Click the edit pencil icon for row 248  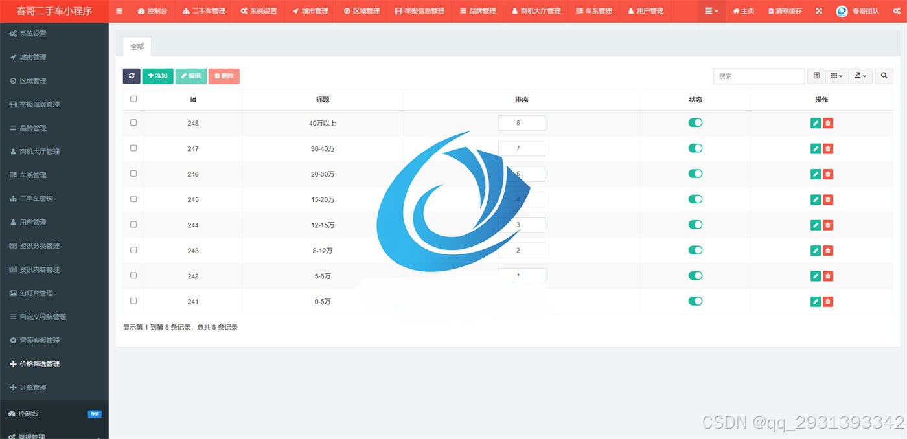[x=816, y=123]
